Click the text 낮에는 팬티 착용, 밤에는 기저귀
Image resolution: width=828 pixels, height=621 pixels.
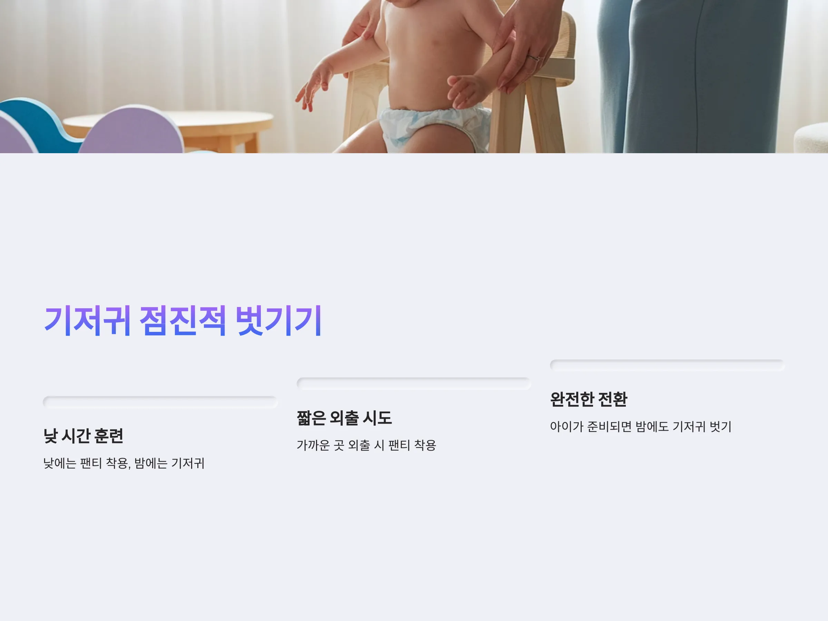click(x=124, y=463)
